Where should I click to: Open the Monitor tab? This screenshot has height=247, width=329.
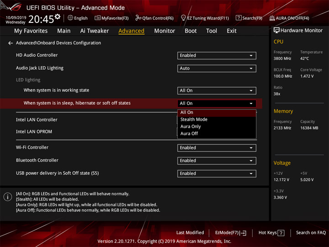[x=164, y=31]
